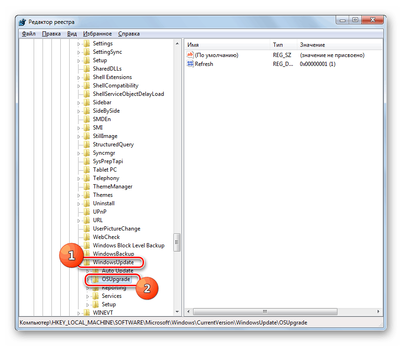
Task: Click the tree scrollbar down arrow
Action: (177, 311)
